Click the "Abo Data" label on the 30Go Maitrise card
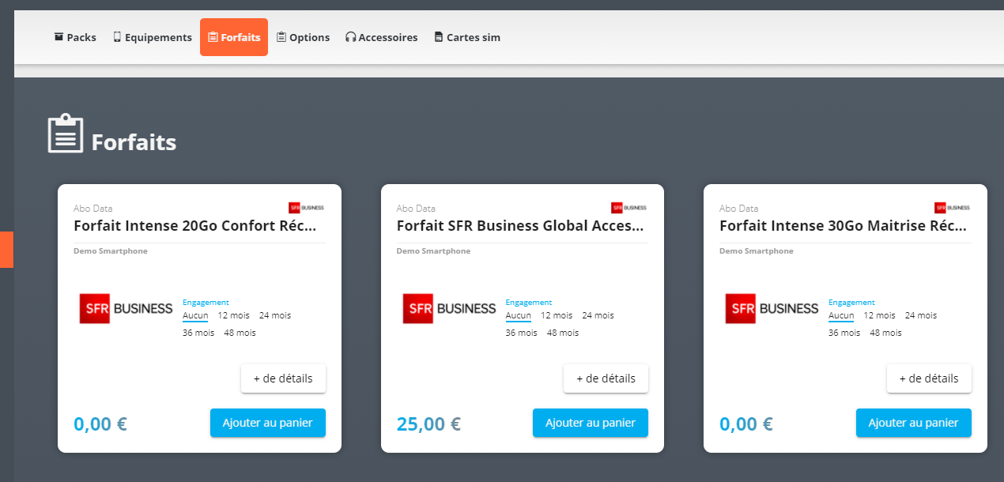 point(739,209)
